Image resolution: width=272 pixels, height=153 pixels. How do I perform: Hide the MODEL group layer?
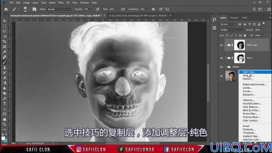click(x=221, y=67)
